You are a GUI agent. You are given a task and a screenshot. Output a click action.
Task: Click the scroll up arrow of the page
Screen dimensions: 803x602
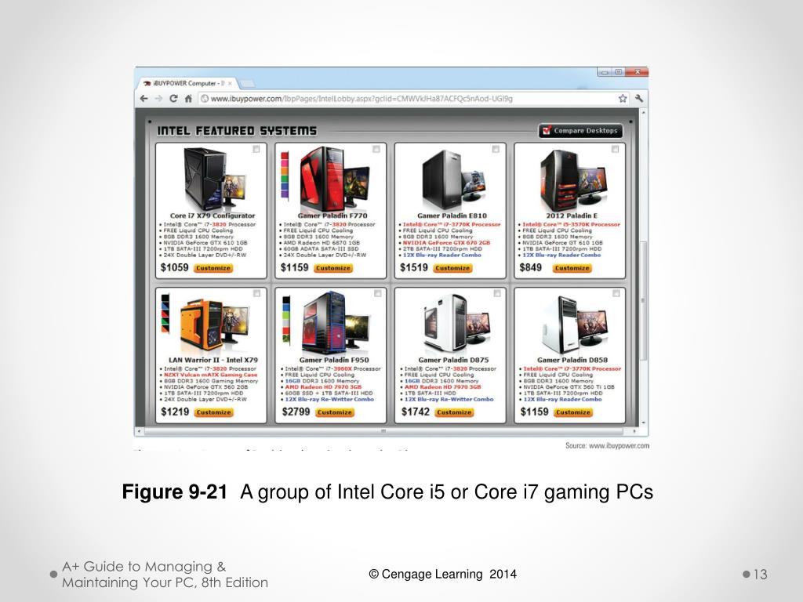(x=643, y=112)
